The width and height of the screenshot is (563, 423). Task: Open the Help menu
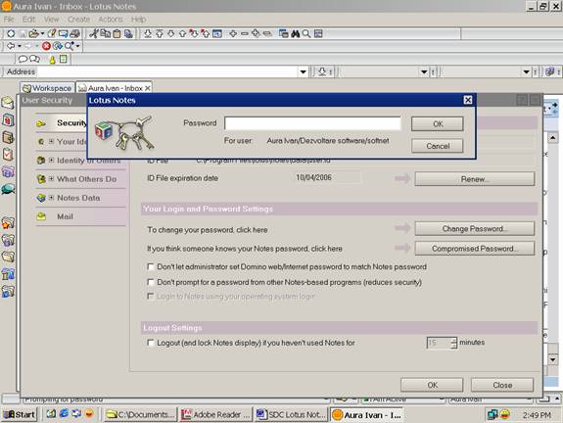point(139,19)
